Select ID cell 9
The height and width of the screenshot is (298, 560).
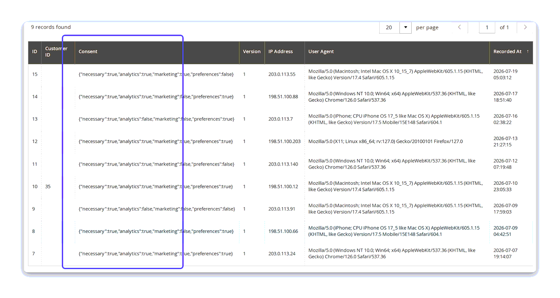[34, 209]
